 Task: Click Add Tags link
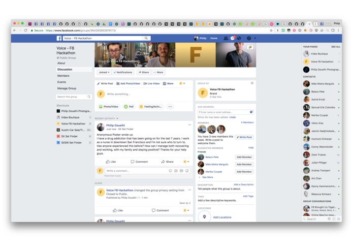coord(248,196)
